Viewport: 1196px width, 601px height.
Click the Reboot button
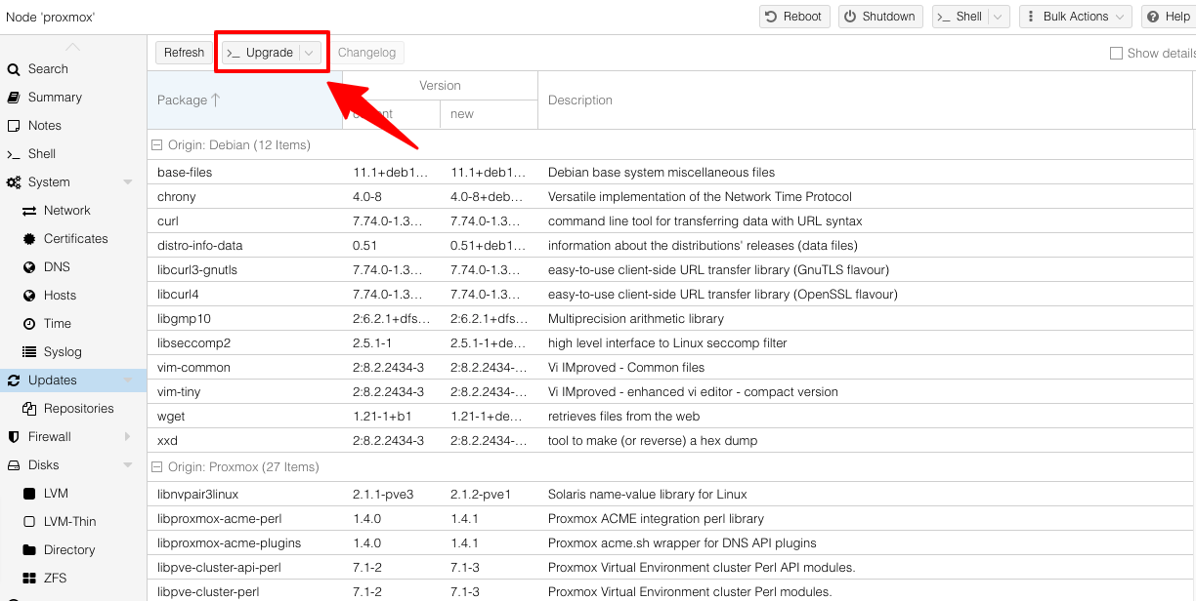[793, 17]
